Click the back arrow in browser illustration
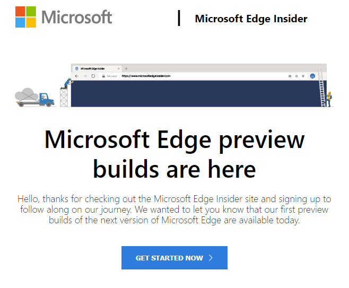This screenshot has height=288, width=349. click(77, 76)
